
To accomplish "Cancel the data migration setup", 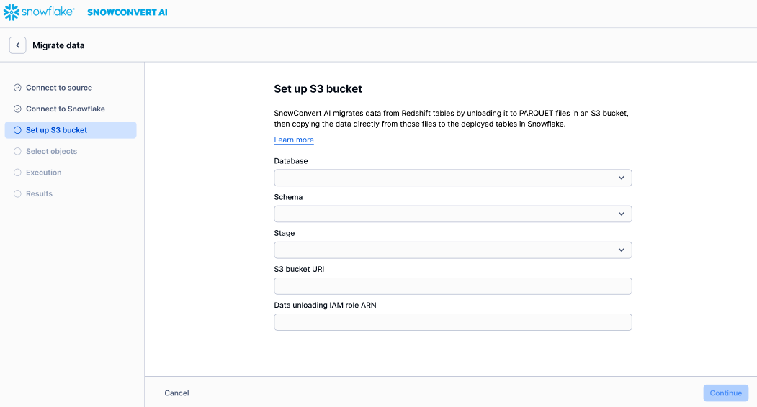I will (176, 393).
